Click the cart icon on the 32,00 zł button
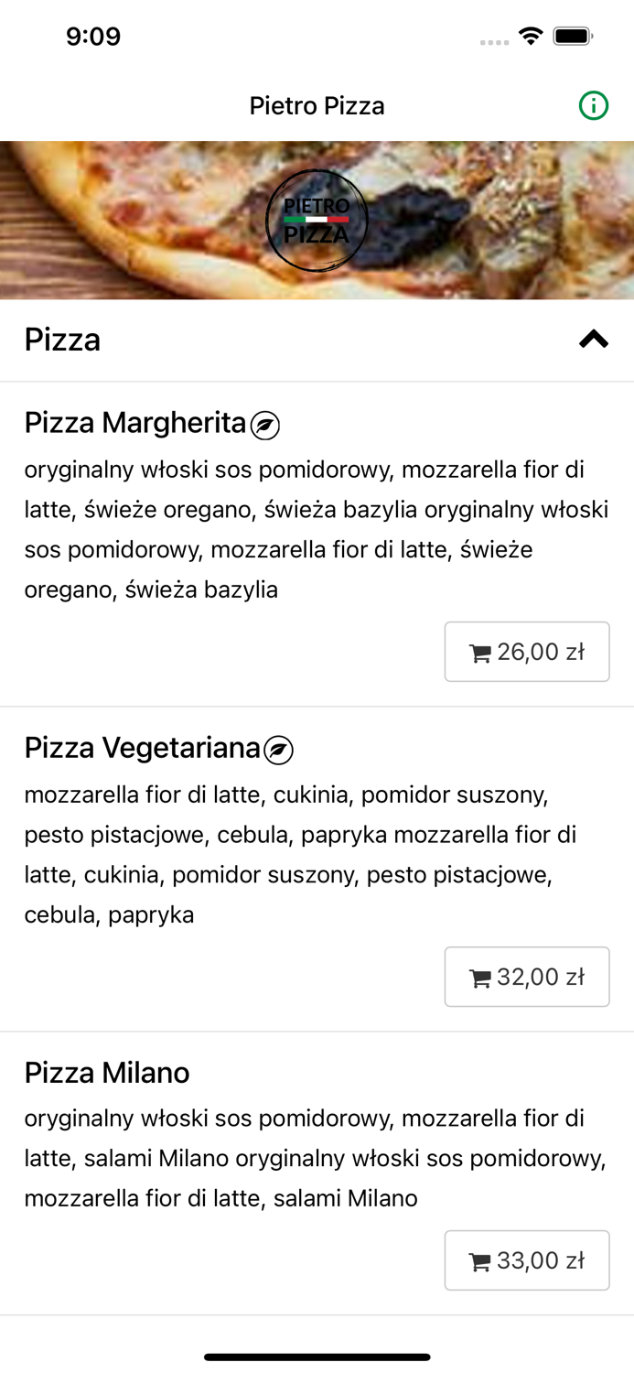The width and height of the screenshot is (634, 1373). pos(480,977)
